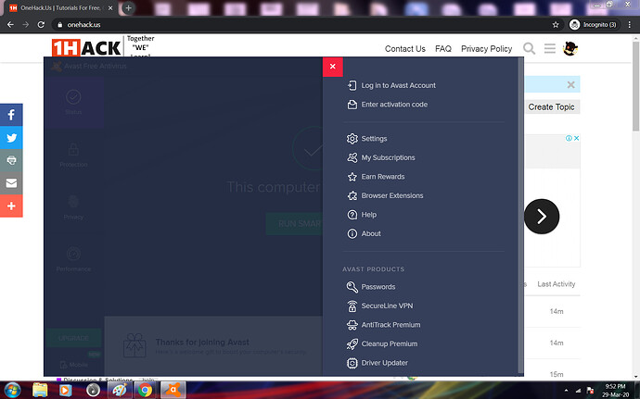Launch Passwords from Avast products
This screenshot has height=399, width=640.
378,287
